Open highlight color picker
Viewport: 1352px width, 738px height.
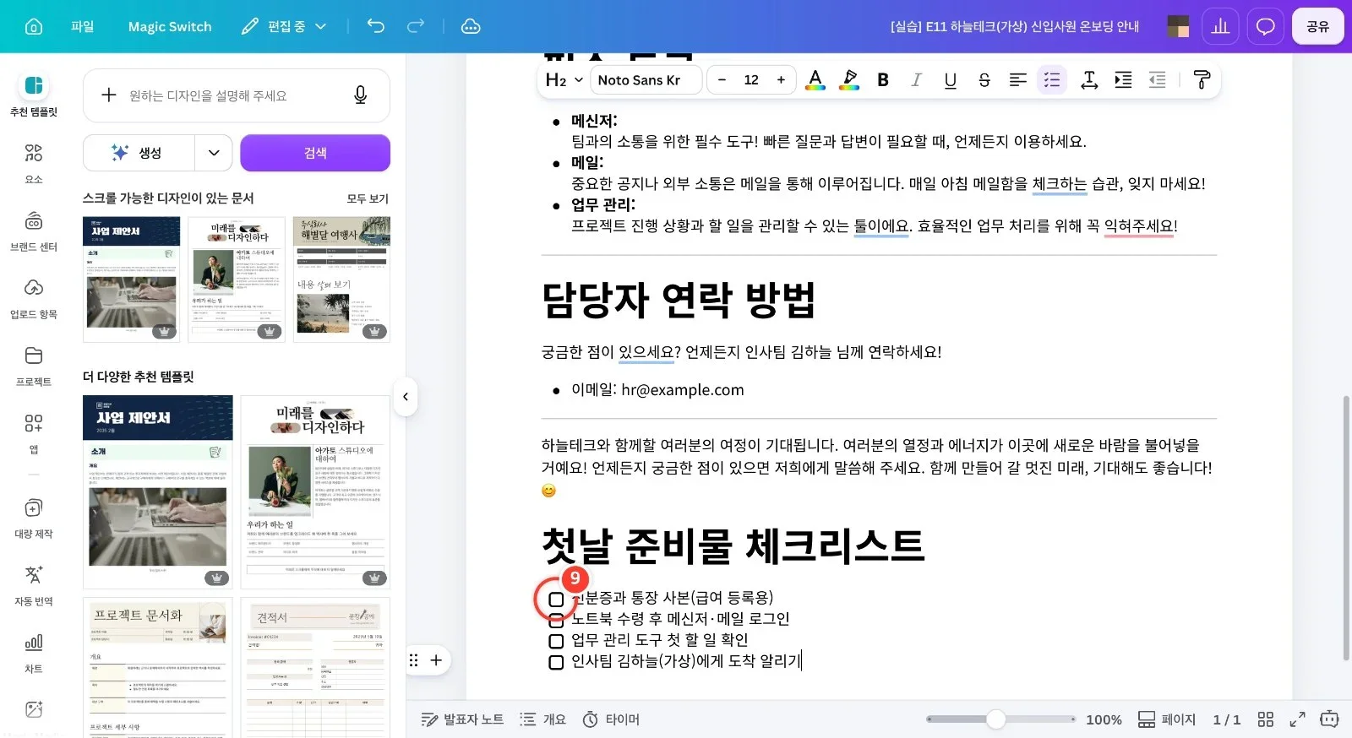pyautogui.click(x=849, y=80)
